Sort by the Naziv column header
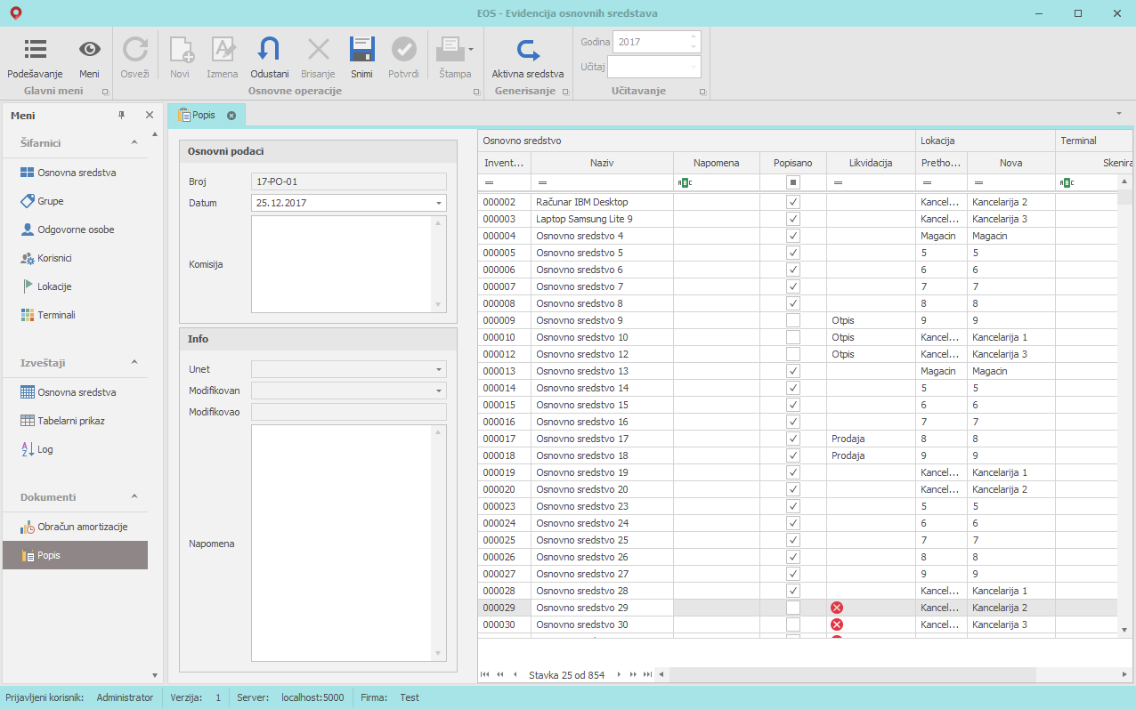 click(x=602, y=163)
